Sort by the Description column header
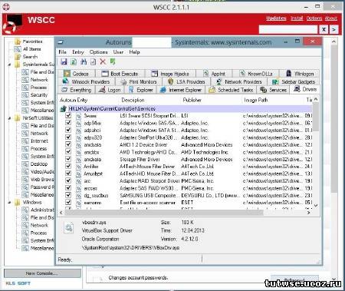345x291 pixels. tap(133, 100)
